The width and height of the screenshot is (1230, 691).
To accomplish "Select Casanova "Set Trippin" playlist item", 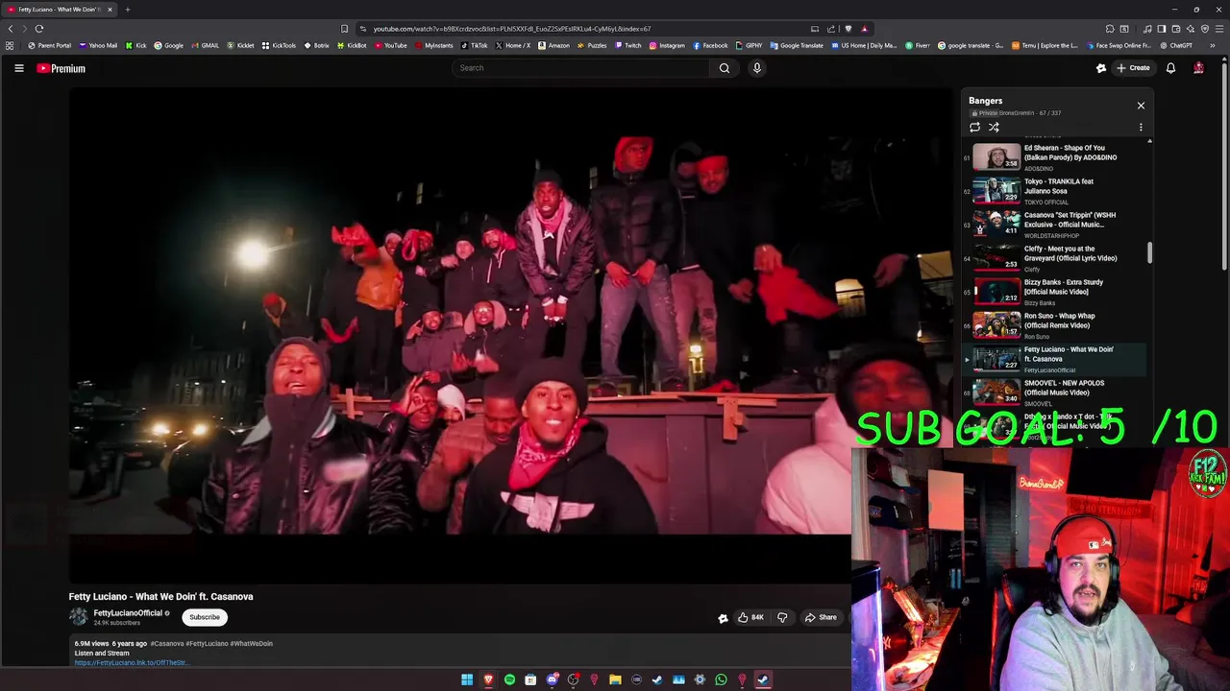I will click(1055, 224).
